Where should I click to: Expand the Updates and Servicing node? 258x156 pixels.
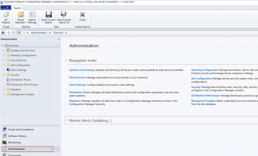point(4,50)
